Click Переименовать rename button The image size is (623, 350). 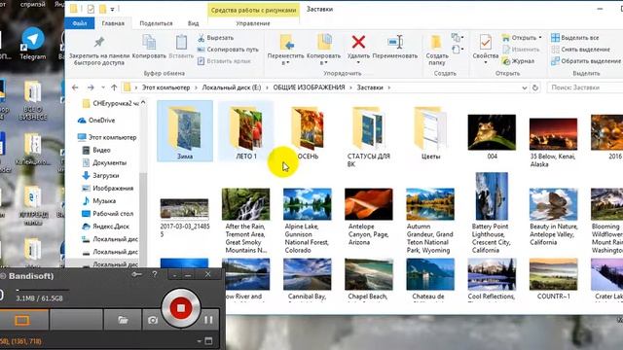(x=395, y=47)
